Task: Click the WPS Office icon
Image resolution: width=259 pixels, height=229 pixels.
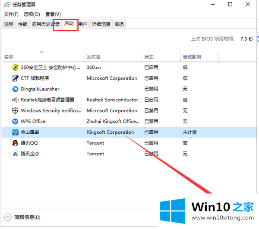Action: pyautogui.click(x=15, y=121)
